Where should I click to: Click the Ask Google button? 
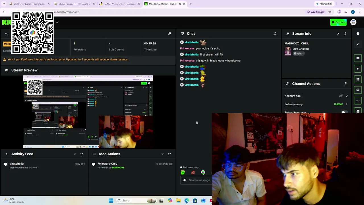tap(315, 12)
